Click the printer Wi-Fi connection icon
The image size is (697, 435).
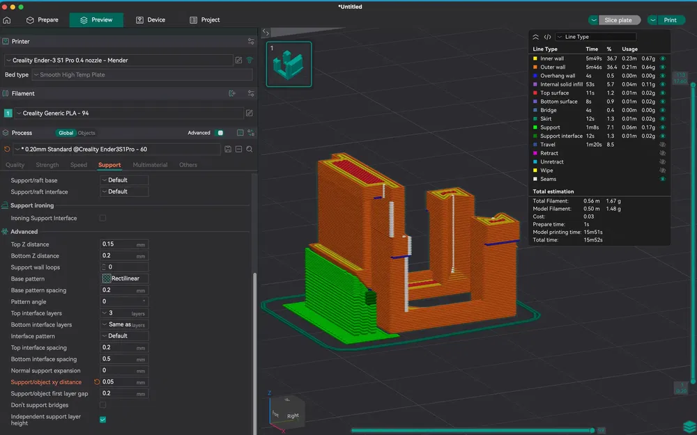point(250,61)
